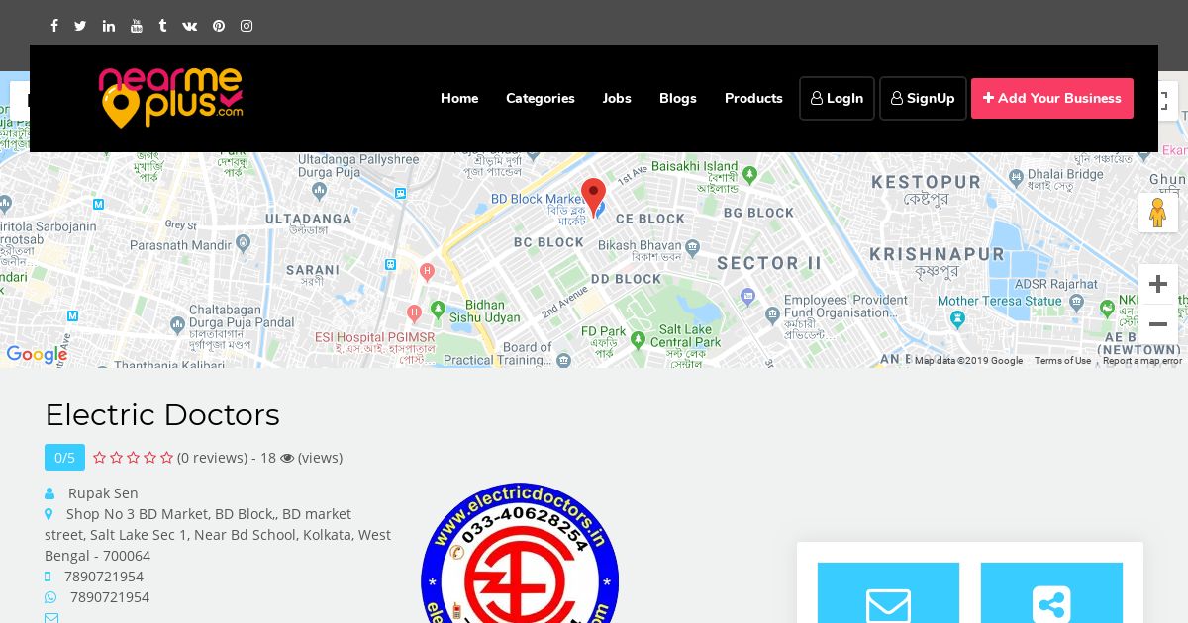
Task: Open the LinkedIn social icon
Action: pyautogui.click(x=108, y=26)
